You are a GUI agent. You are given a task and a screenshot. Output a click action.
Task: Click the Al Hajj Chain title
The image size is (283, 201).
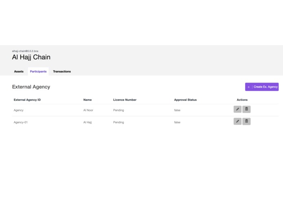tap(31, 57)
